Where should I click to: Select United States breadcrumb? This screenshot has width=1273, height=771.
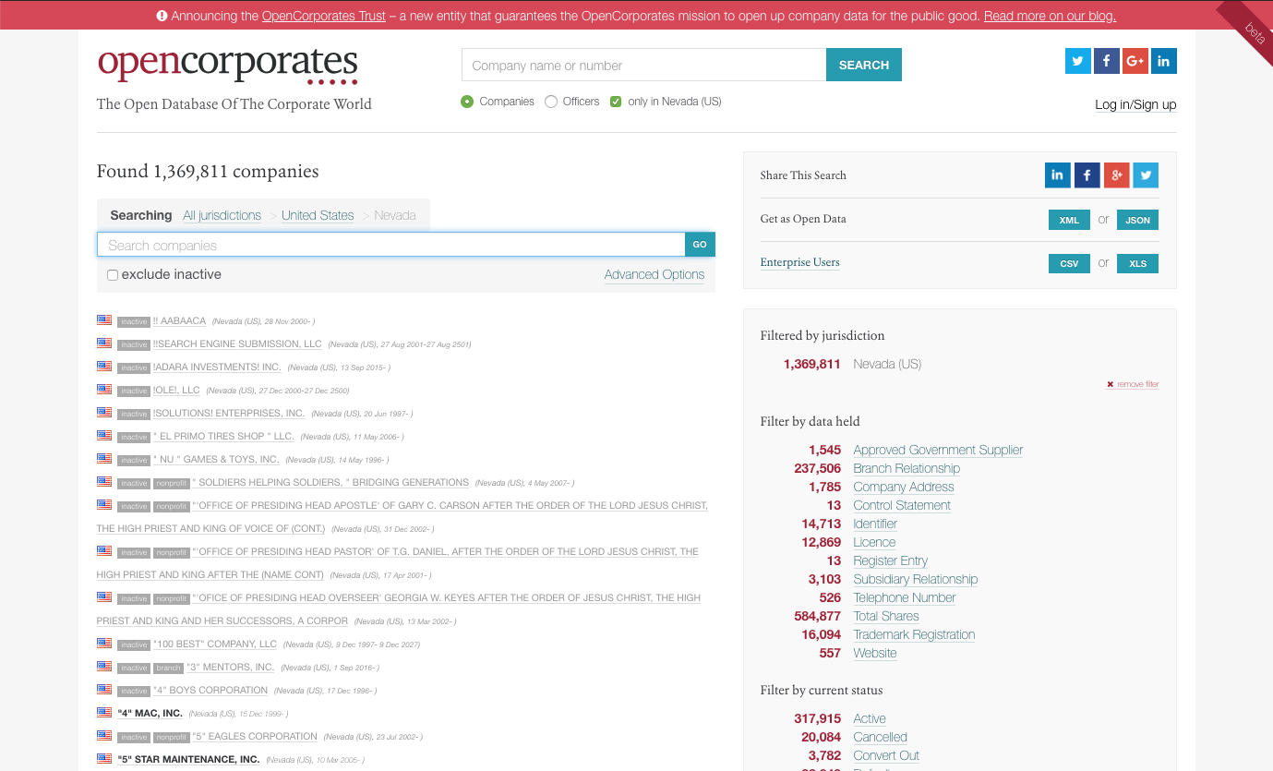(x=318, y=215)
